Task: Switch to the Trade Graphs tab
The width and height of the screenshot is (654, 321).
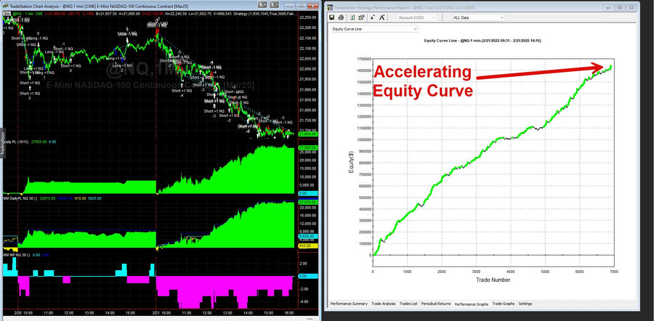Action: click(x=503, y=304)
